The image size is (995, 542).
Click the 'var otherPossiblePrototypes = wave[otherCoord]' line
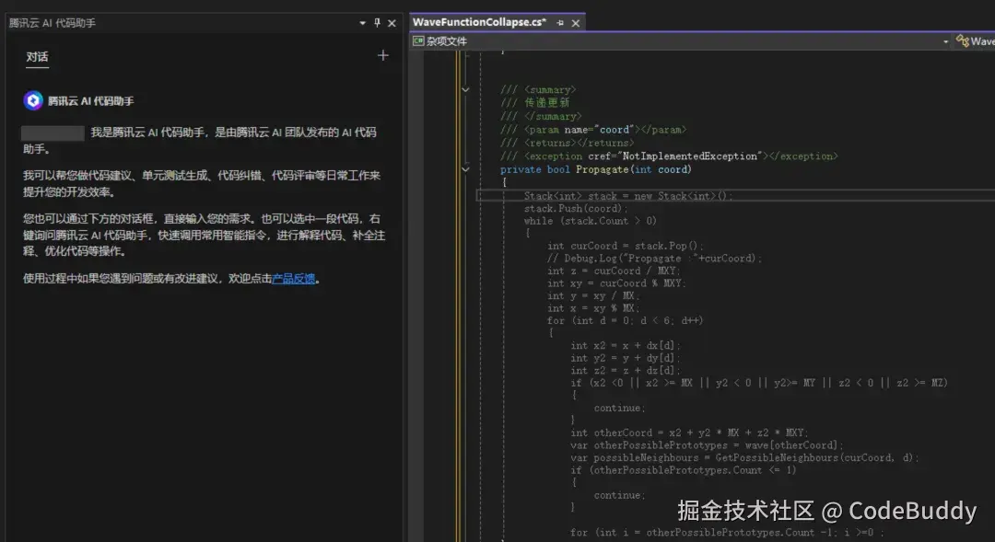pyautogui.click(x=707, y=445)
